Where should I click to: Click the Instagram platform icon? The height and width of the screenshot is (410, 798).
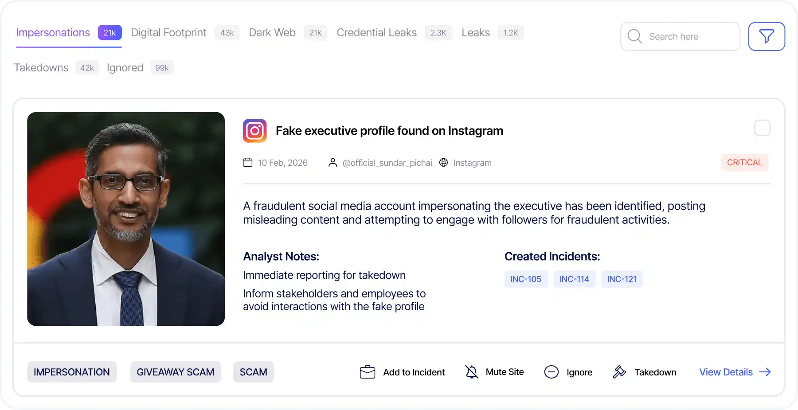point(254,130)
